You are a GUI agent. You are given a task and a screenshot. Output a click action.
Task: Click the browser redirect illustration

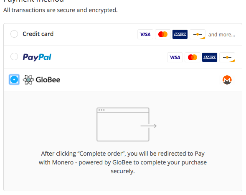(127, 124)
